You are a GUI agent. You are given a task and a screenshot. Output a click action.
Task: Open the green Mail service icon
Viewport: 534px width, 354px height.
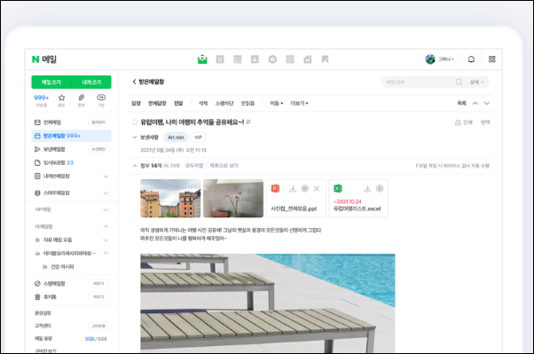click(202, 59)
